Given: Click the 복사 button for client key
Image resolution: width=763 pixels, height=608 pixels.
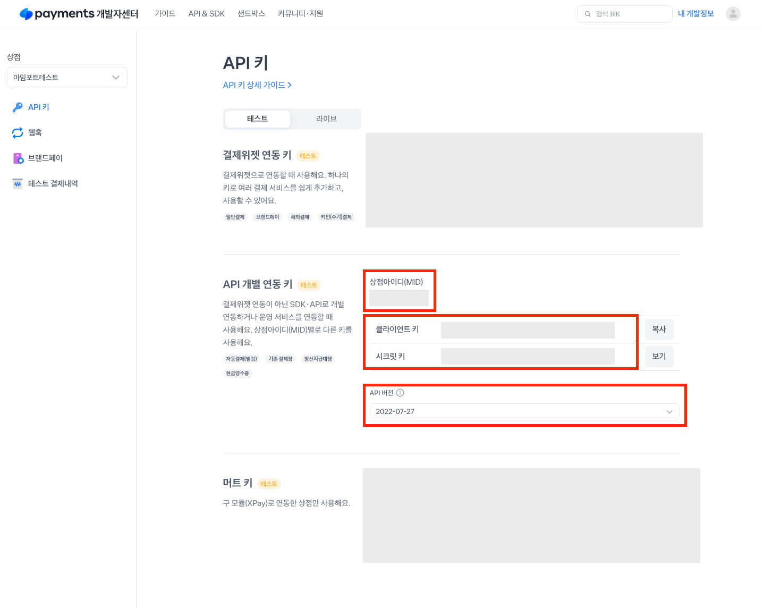Looking at the screenshot, I should (x=659, y=330).
